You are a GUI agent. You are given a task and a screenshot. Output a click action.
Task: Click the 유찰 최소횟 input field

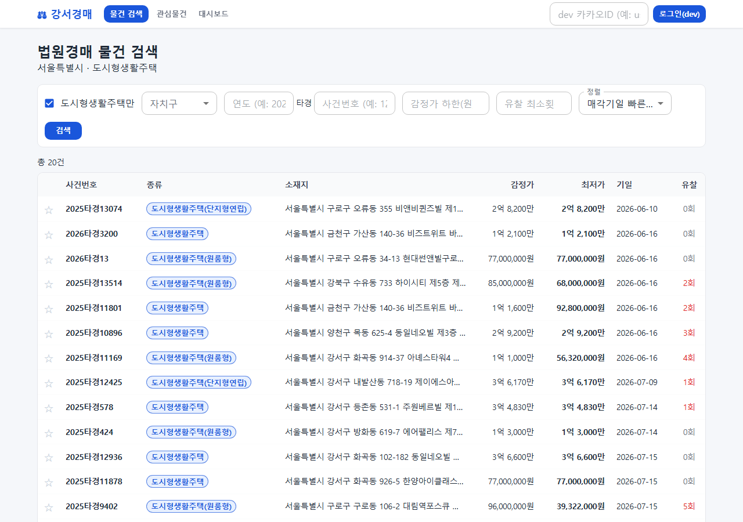(x=534, y=103)
